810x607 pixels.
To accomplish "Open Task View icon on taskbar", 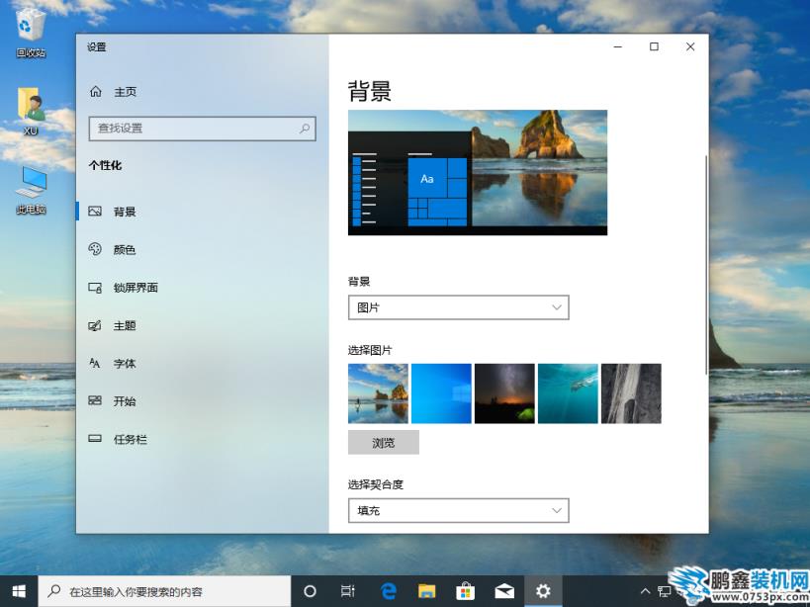I will pyautogui.click(x=348, y=591).
